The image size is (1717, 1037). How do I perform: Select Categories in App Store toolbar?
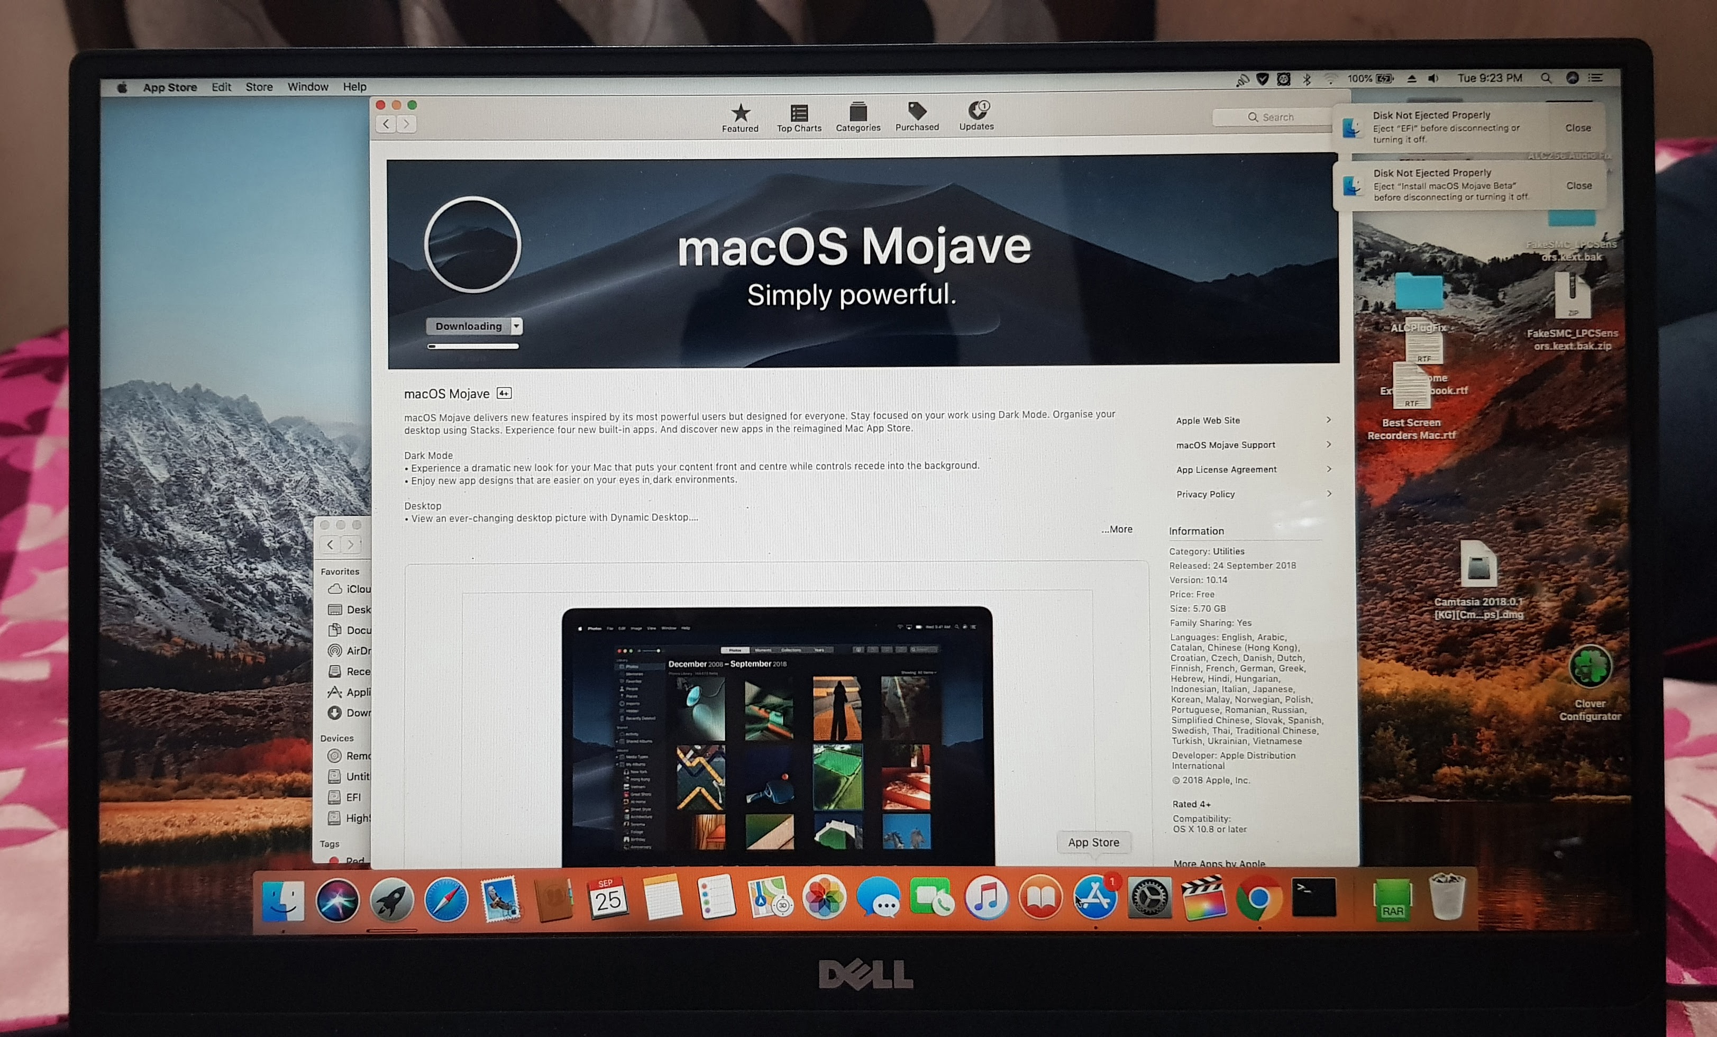(855, 119)
